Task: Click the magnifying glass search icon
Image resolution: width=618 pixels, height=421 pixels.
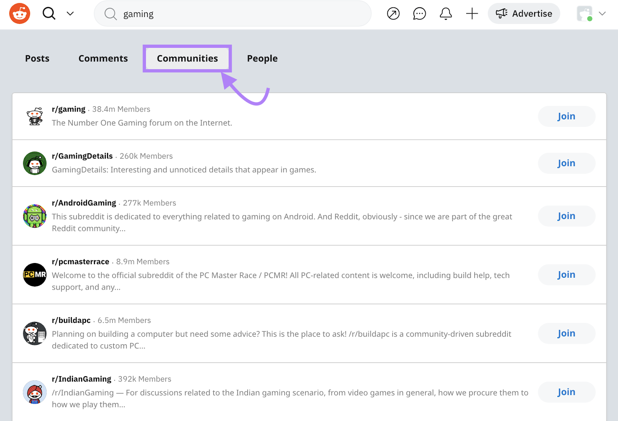Action: [x=49, y=14]
